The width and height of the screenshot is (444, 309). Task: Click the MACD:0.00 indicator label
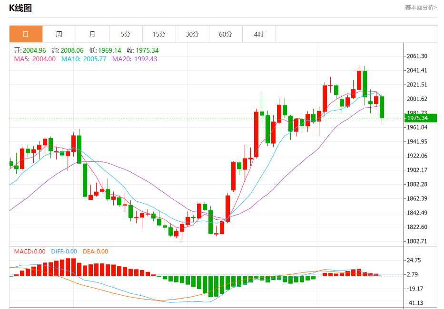tap(30, 252)
